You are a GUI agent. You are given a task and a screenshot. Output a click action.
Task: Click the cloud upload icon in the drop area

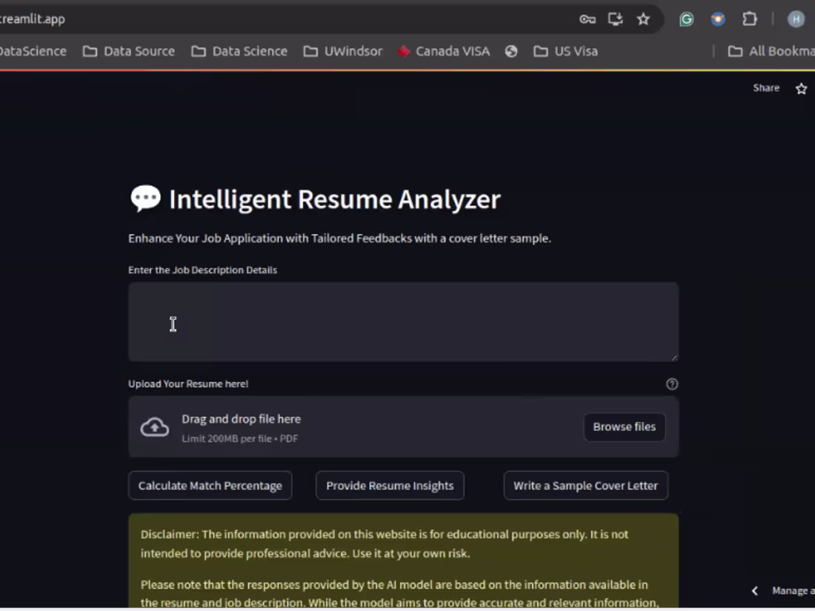click(x=154, y=427)
